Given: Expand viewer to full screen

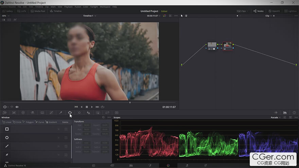Looking at the screenshot, I should point(170,16).
